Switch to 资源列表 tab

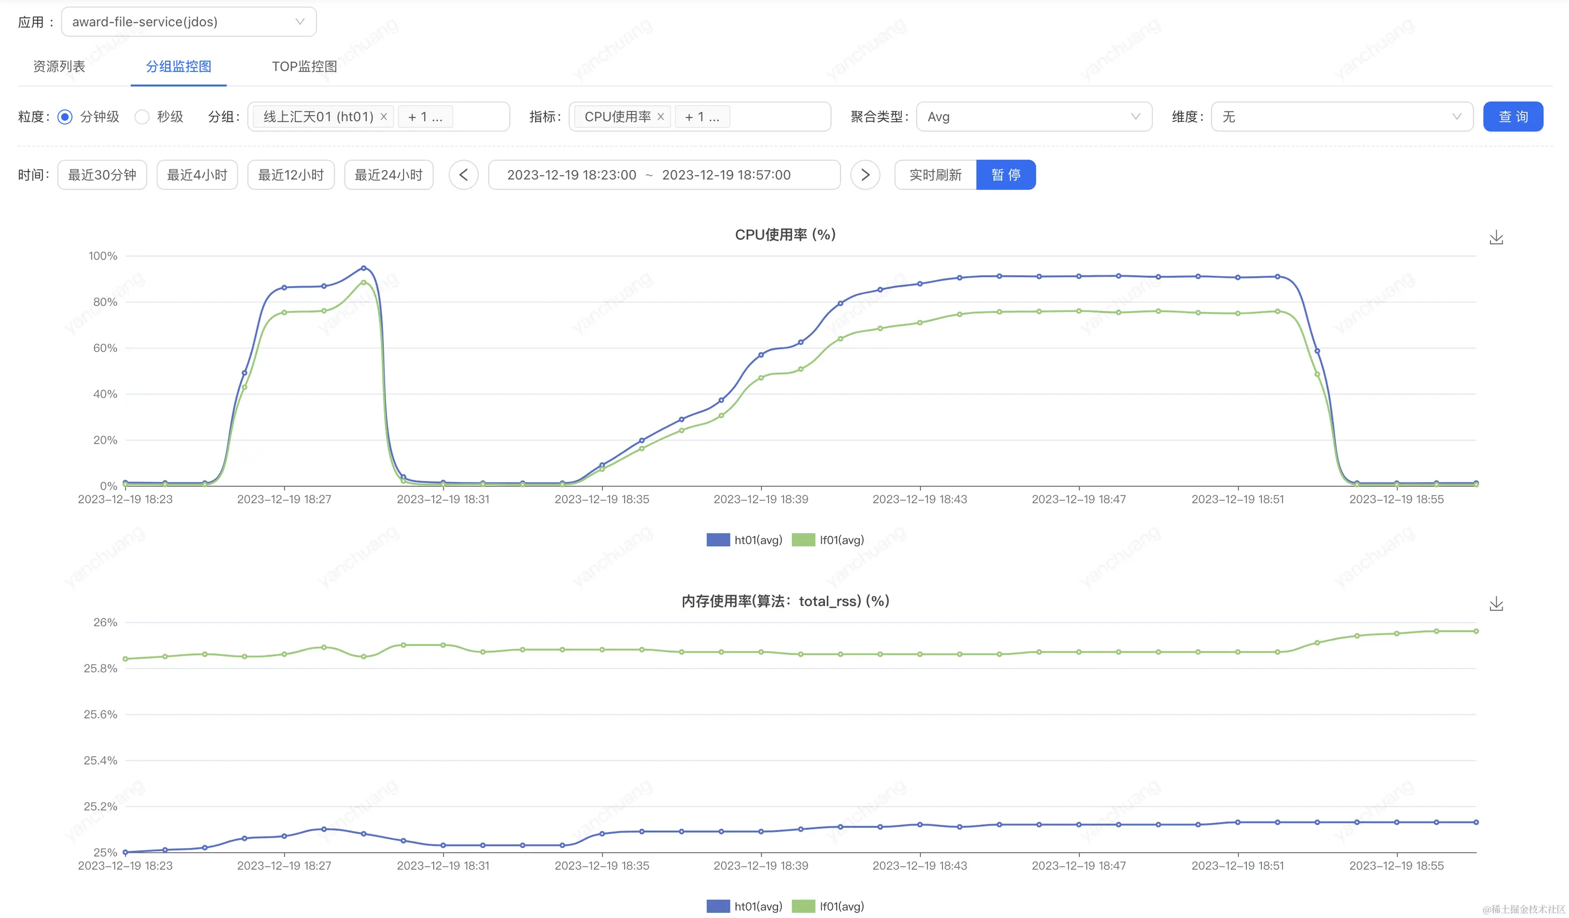tap(59, 66)
